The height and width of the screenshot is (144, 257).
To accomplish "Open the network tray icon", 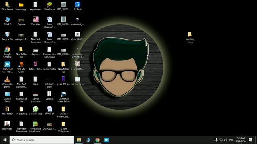I will (x=221, y=140).
